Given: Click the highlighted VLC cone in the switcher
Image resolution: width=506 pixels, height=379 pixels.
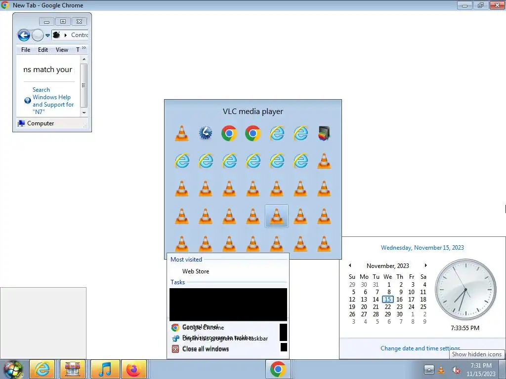Looking at the screenshot, I should point(277,216).
